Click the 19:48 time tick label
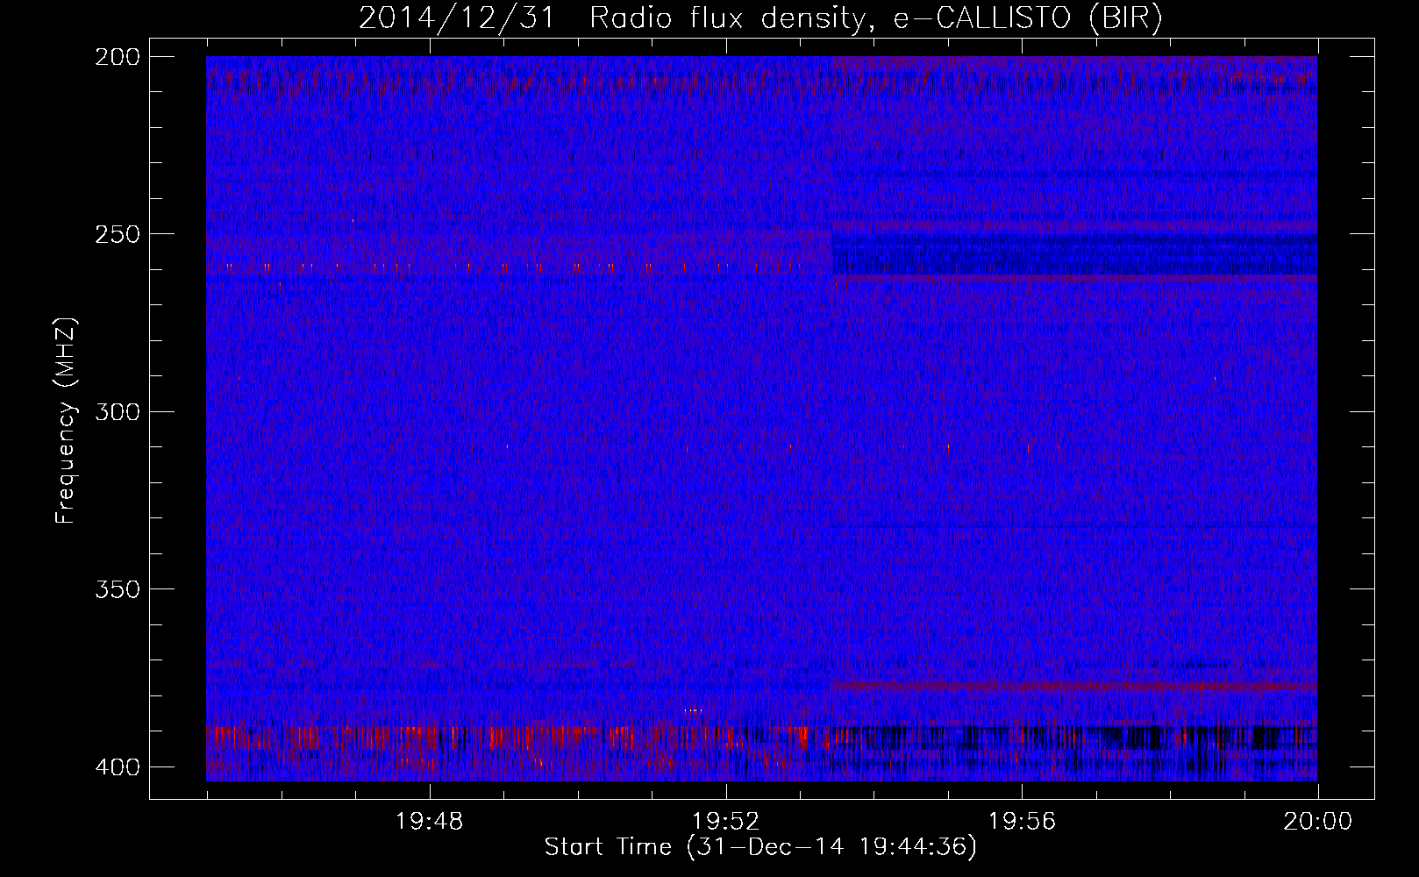This screenshot has width=1419, height=877. pos(430,822)
